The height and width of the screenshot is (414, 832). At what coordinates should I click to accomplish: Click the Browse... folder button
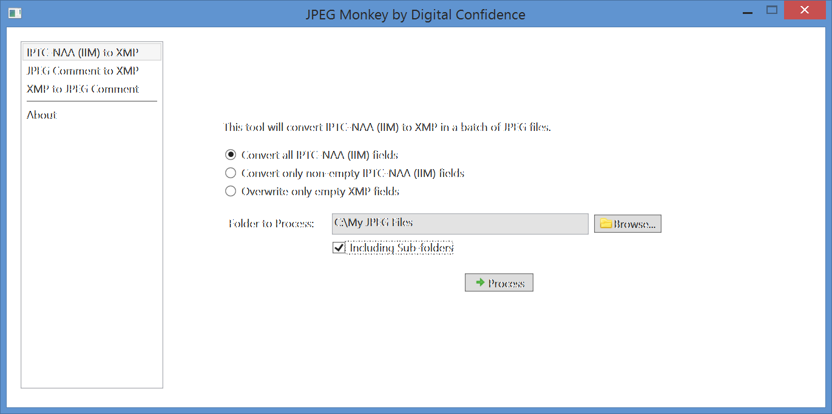pos(627,224)
